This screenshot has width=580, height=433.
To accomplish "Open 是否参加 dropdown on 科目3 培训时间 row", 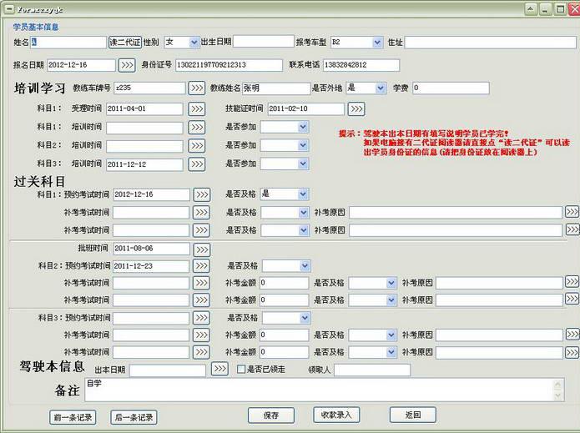I will [x=303, y=164].
